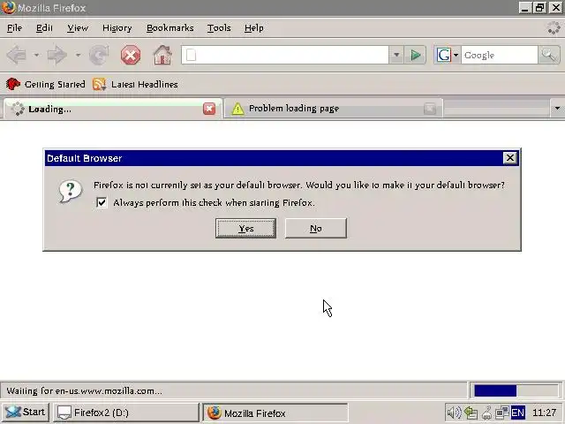This screenshot has height=424, width=565.
Task: Click the address bar field
Action: [284, 55]
